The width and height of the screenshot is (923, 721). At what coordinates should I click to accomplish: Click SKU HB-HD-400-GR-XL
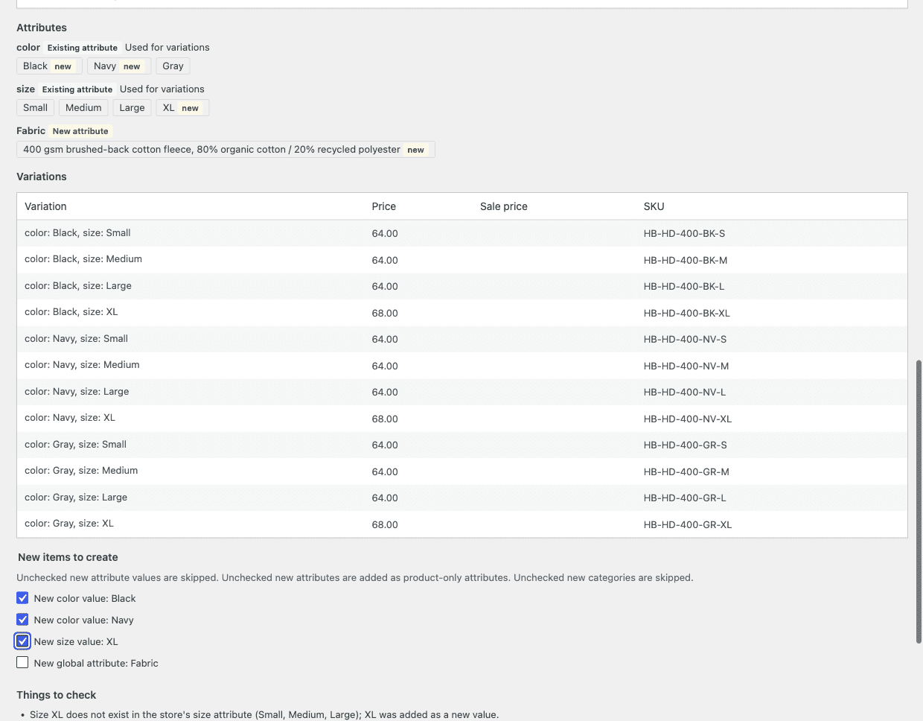[x=688, y=524]
